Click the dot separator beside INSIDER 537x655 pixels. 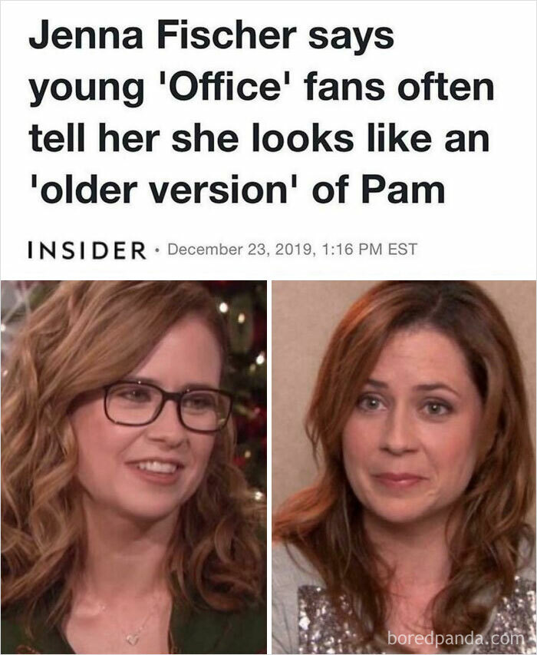[157, 250]
